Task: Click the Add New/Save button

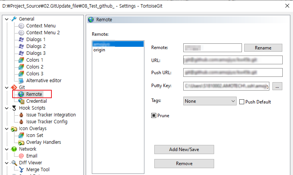Action: pos(184,150)
